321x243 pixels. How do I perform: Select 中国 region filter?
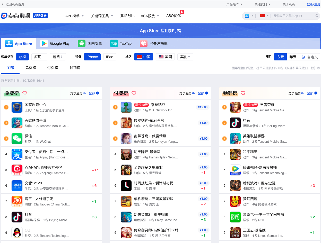pyautogui.click(x=144, y=57)
